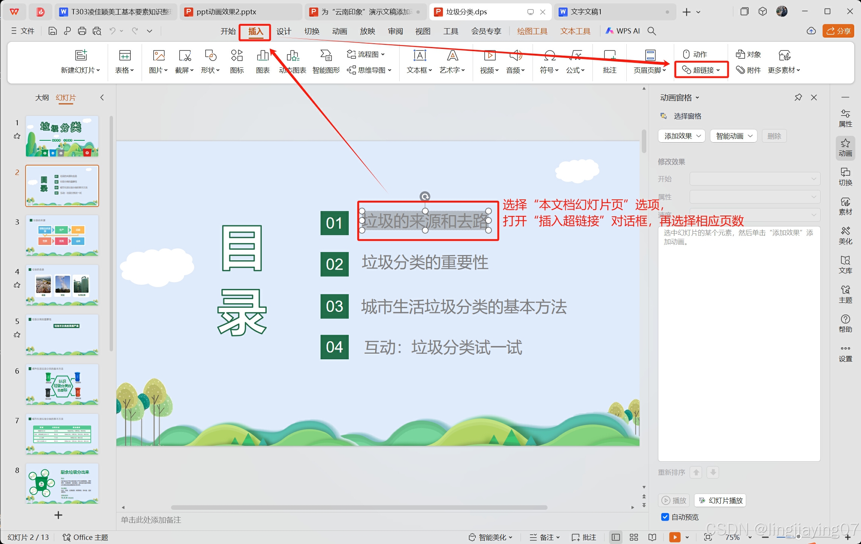Image resolution: width=861 pixels, height=544 pixels.
Task: Insert a picture using 图片 icon
Action: [x=159, y=56]
